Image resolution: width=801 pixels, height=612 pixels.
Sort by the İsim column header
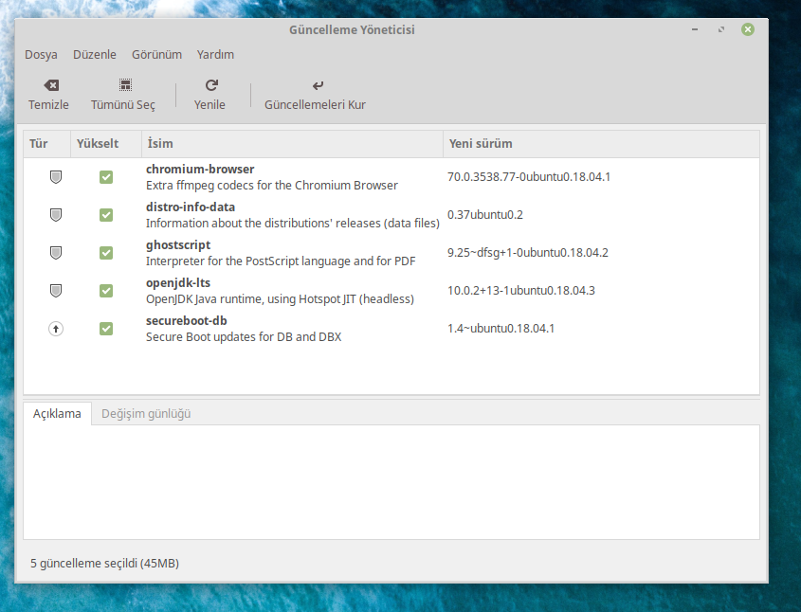click(292, 143)
